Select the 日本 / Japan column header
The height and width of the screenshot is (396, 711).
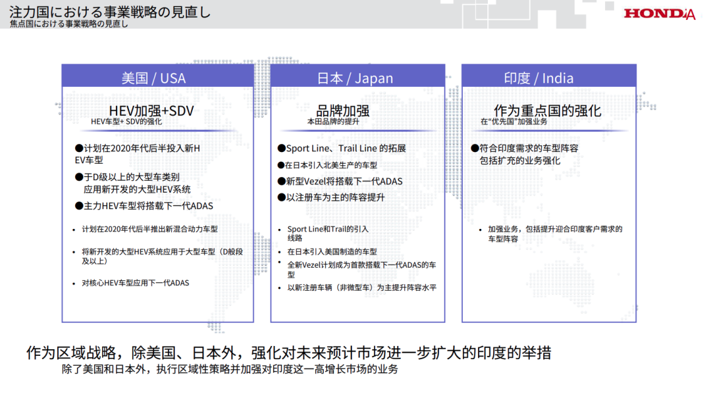point(355,78)
